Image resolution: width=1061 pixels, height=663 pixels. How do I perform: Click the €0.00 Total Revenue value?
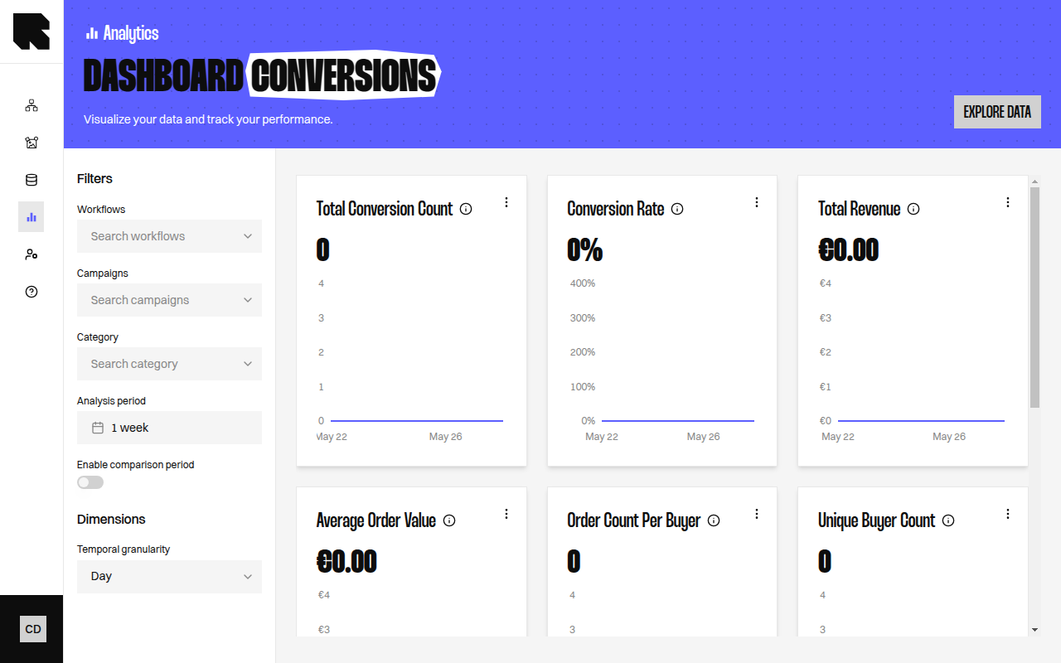click(849, 249)
